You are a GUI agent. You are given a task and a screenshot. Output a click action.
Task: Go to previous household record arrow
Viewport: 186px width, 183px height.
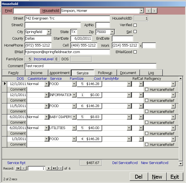[x=148, y=11]
